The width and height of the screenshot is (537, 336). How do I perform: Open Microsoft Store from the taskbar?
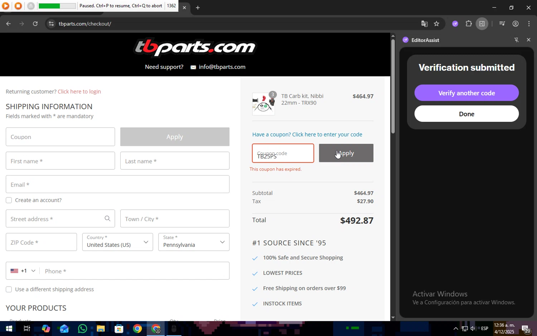pos(119,328)
